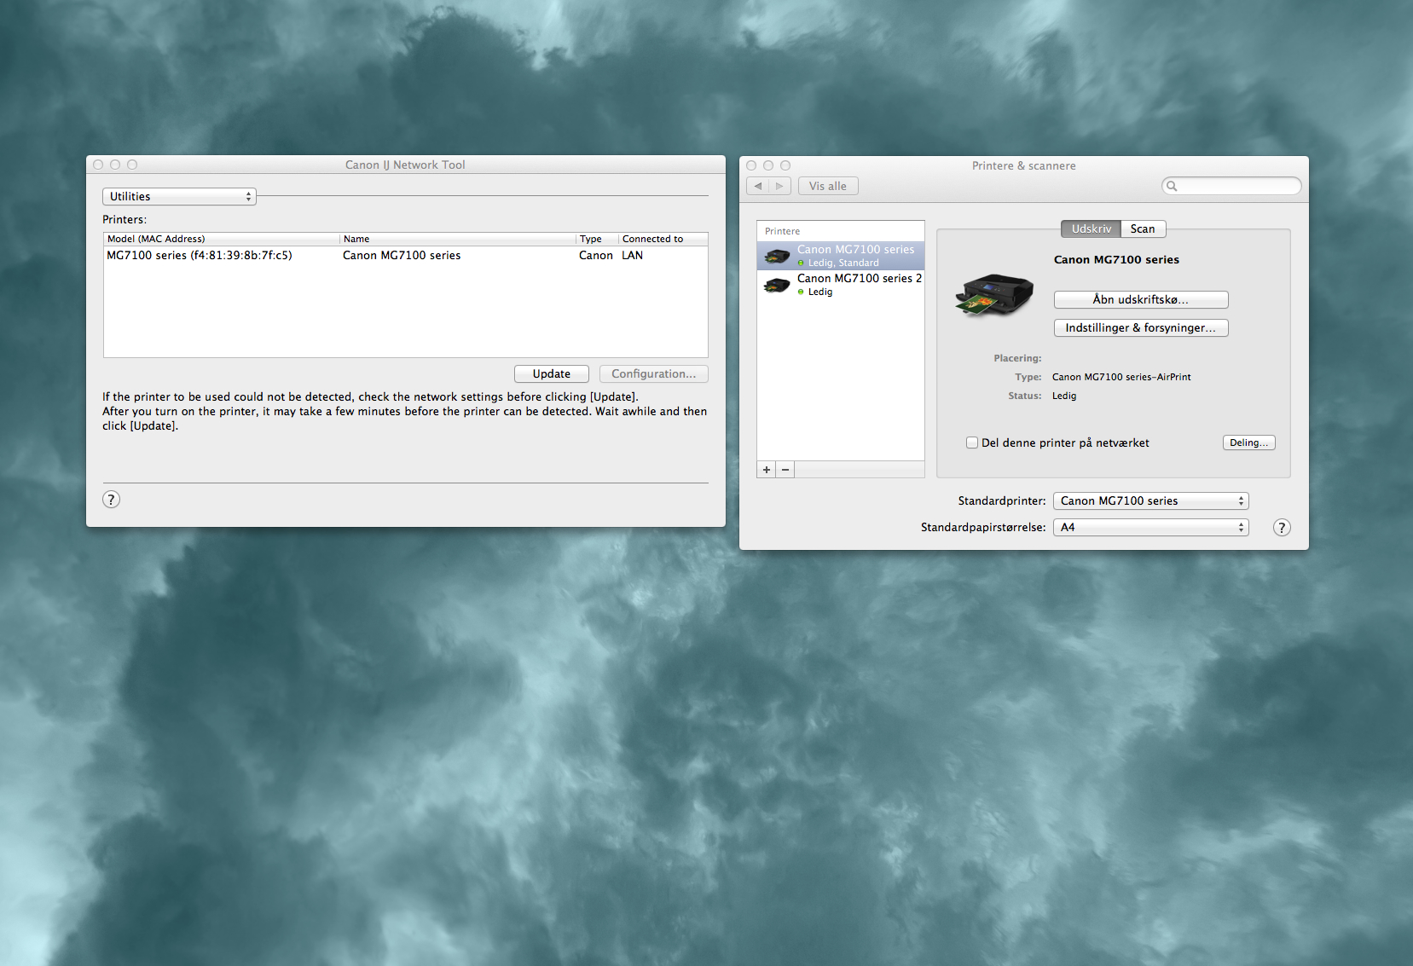The height and width of the screenshot is (966, 1413).
Task: Open sharing options via Deling button
Action: coord(1248,442)
